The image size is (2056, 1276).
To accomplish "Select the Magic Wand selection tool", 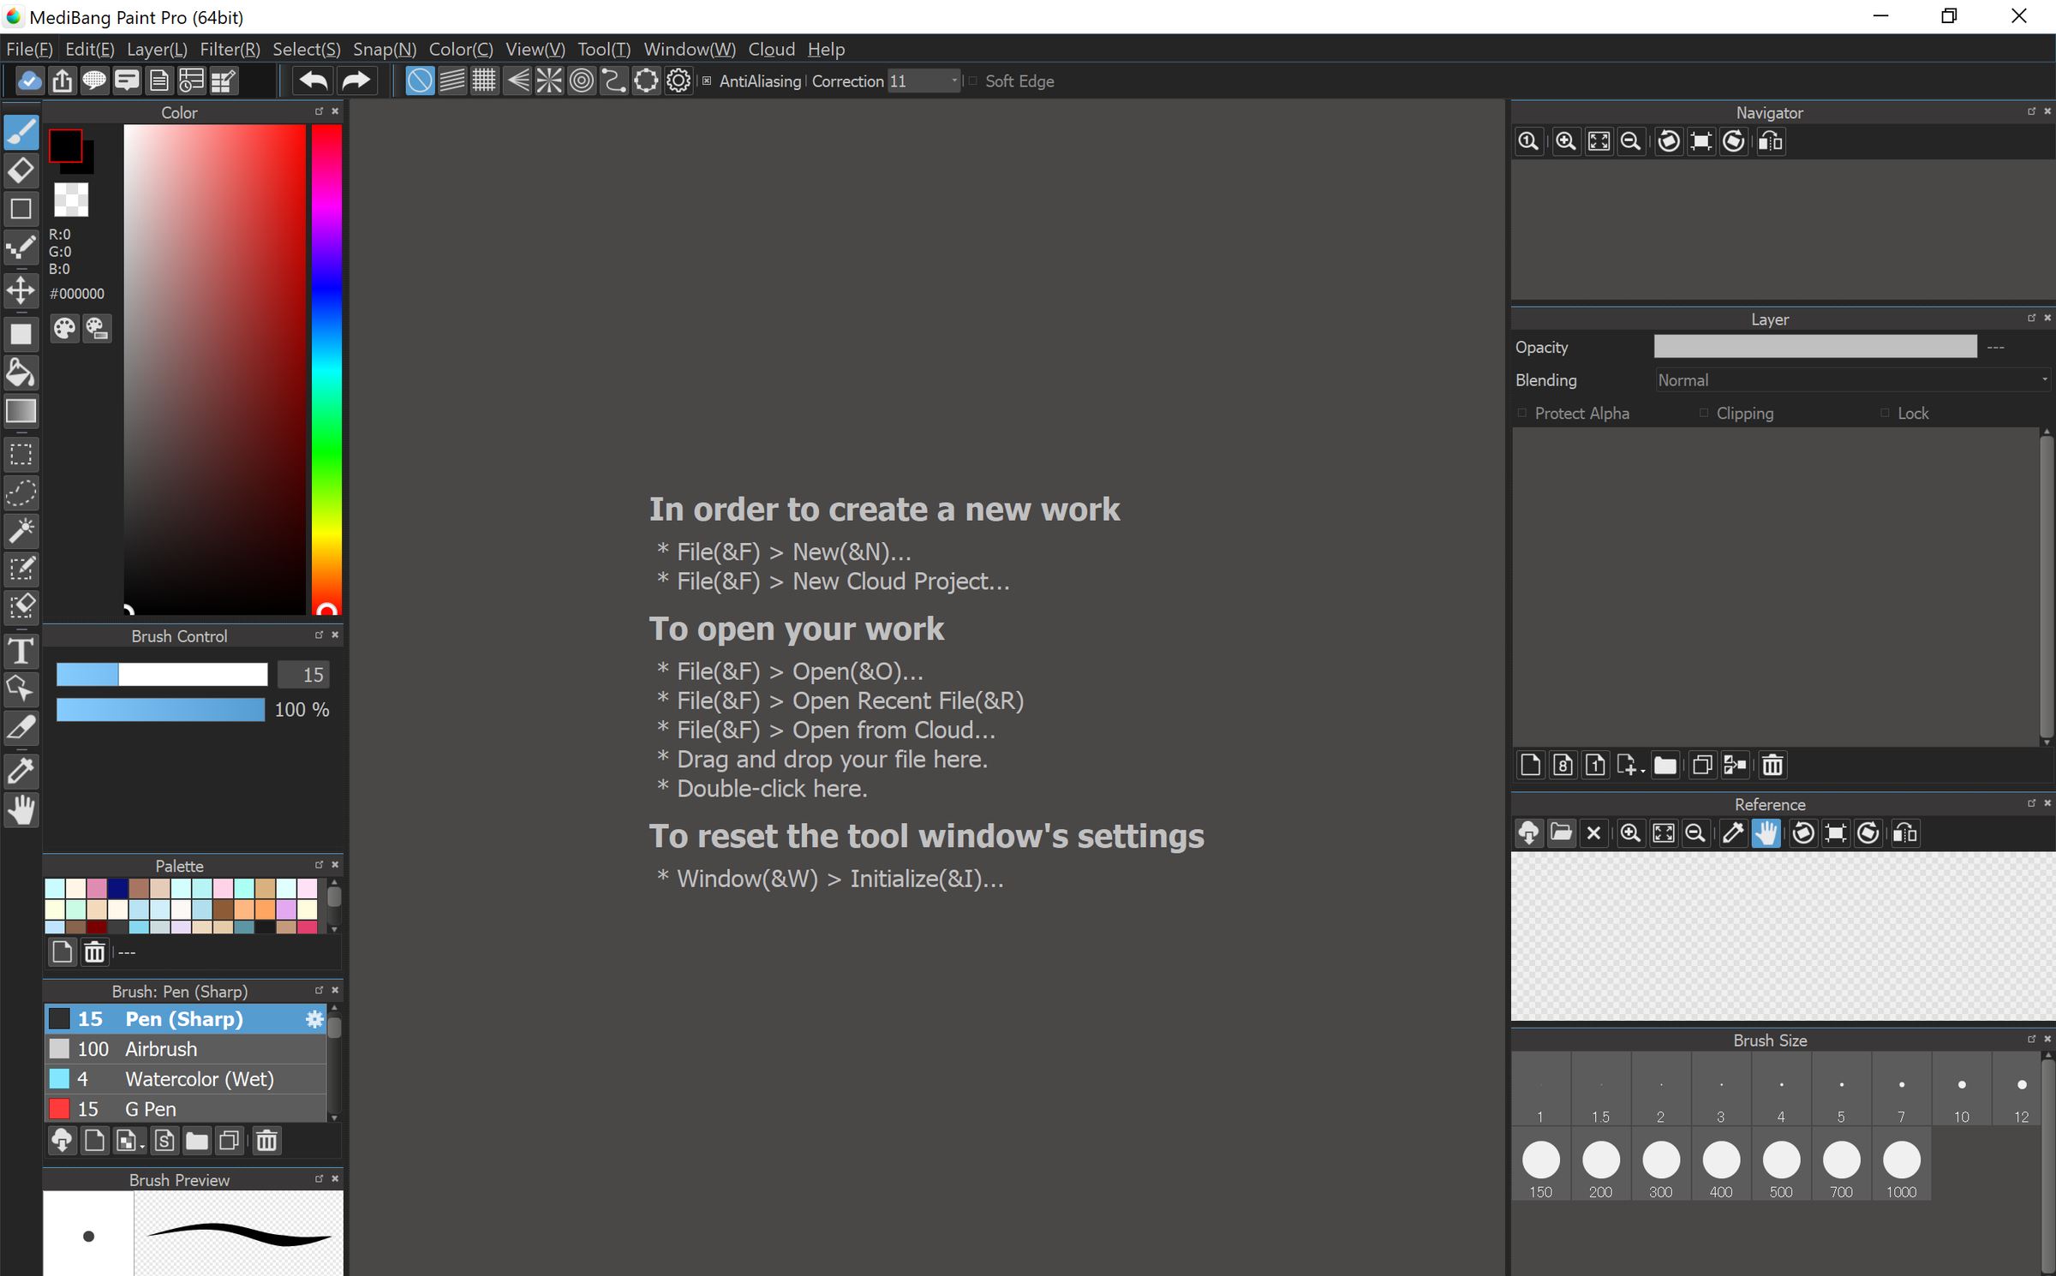I will (21, 531).
